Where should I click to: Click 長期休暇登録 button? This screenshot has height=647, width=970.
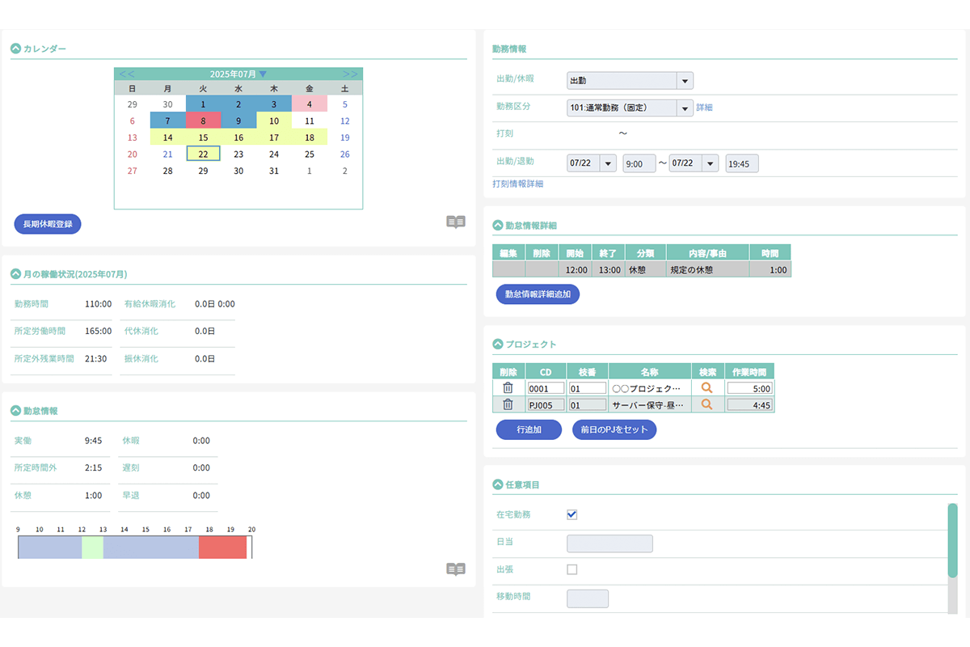click(x=48, y=224)
